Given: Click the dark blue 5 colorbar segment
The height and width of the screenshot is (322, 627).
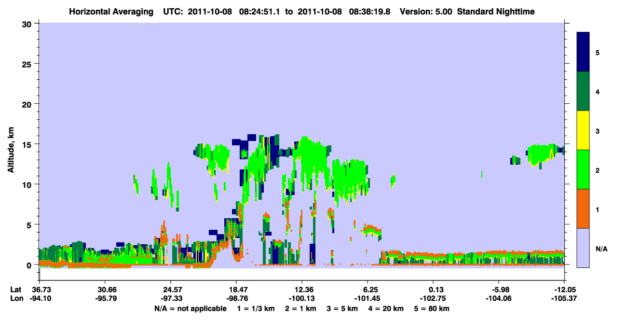Looking at the screenshot, I should pos(583,52).
